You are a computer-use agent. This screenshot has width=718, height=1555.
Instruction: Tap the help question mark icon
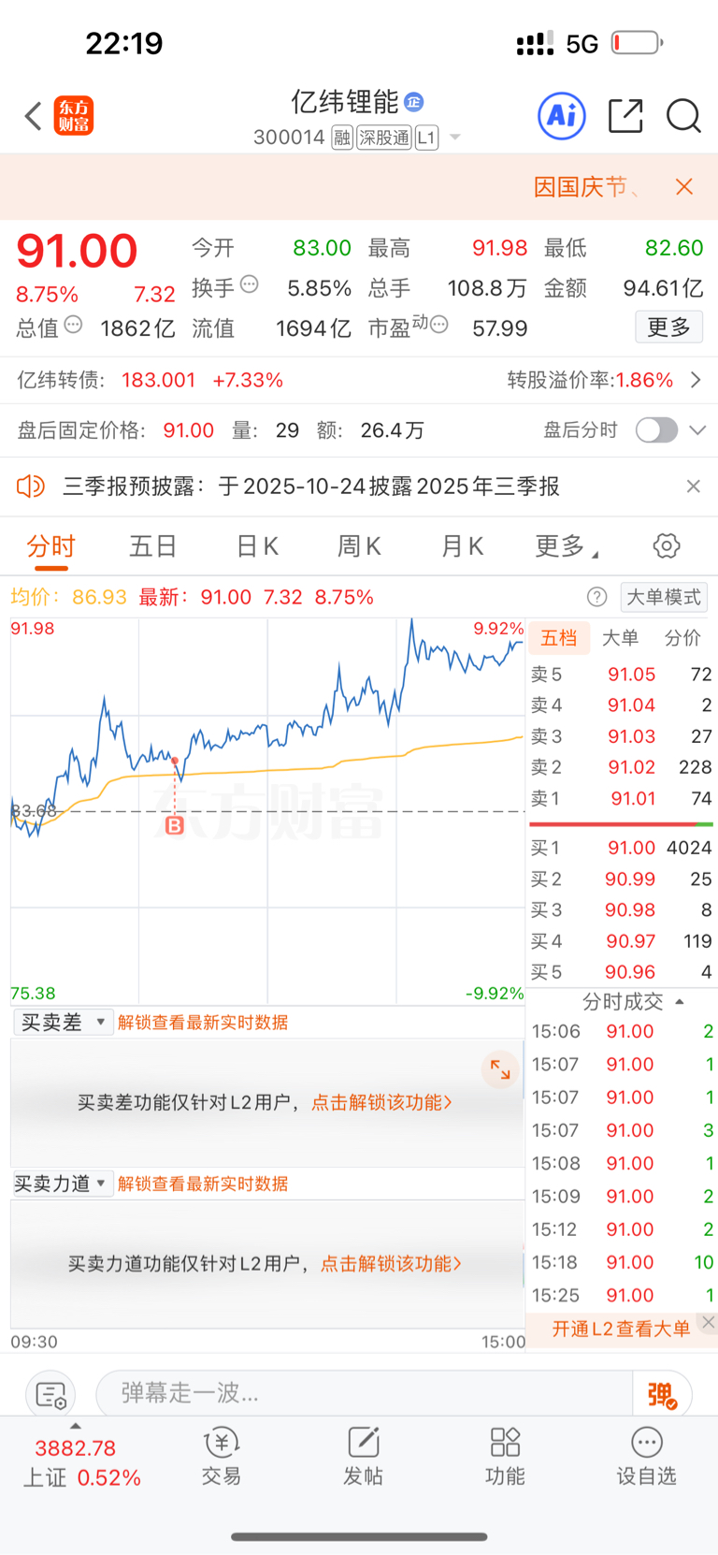tap(596, 597)
